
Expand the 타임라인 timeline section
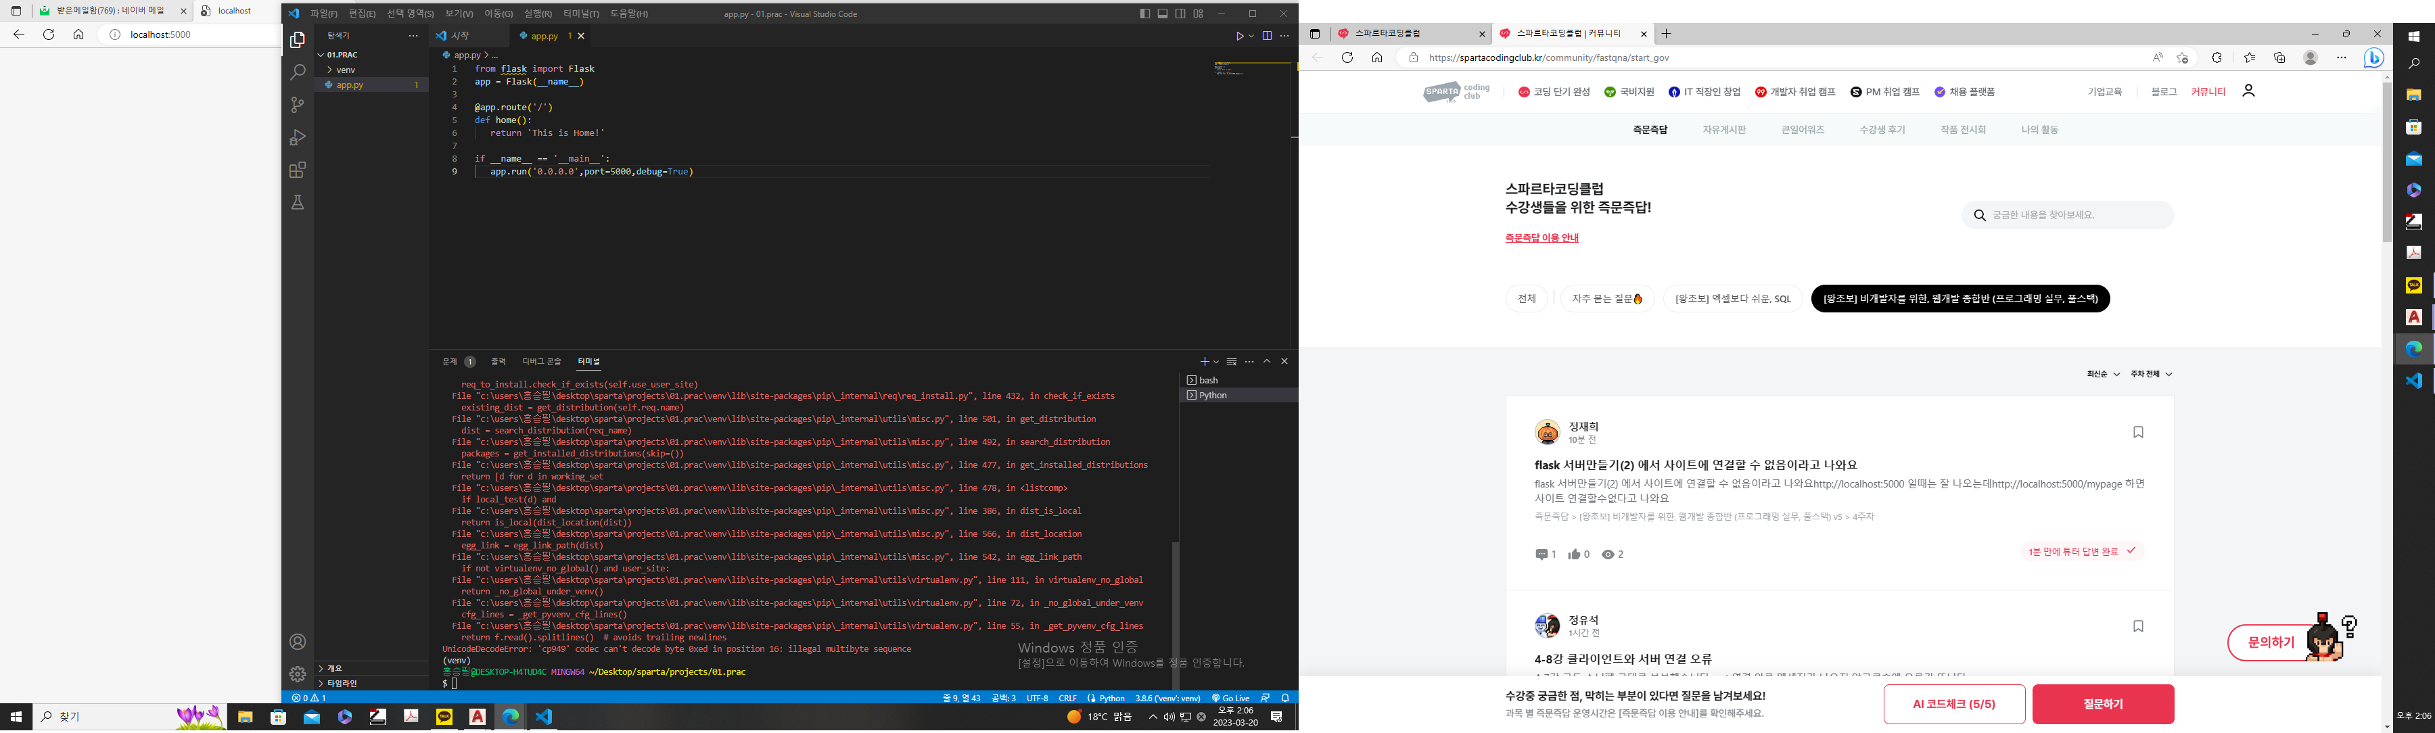(371, 683)
